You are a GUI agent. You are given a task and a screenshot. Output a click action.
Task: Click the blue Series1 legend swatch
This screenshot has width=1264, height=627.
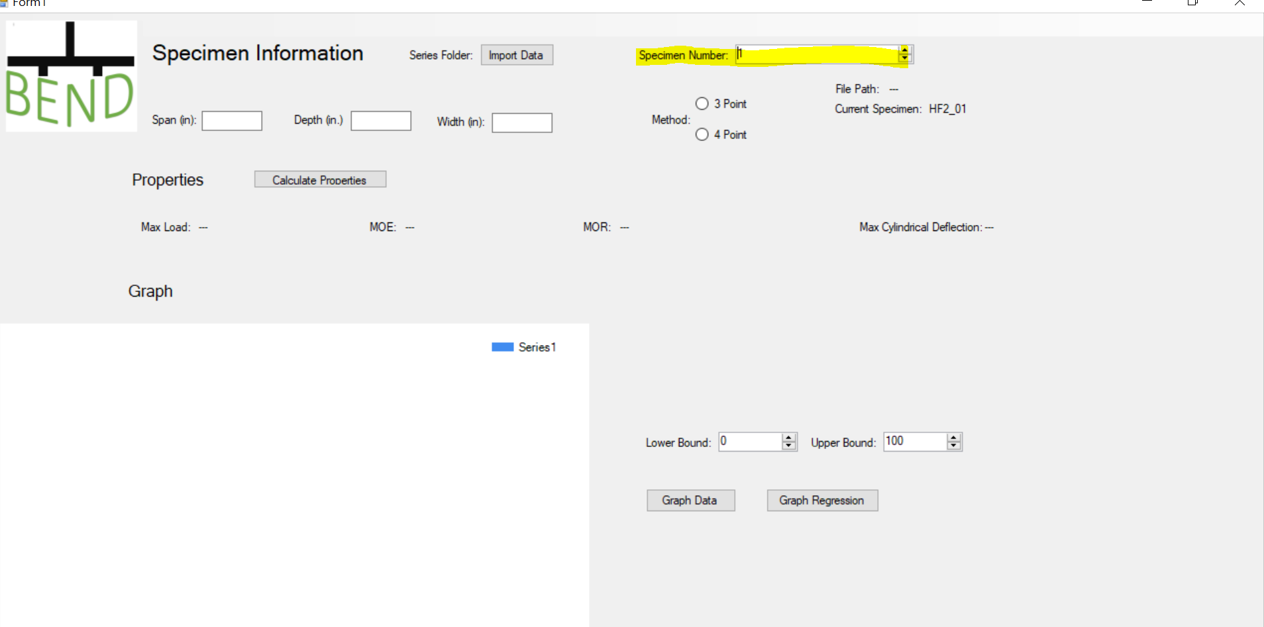pyautogui.click(x=503, y=347)
